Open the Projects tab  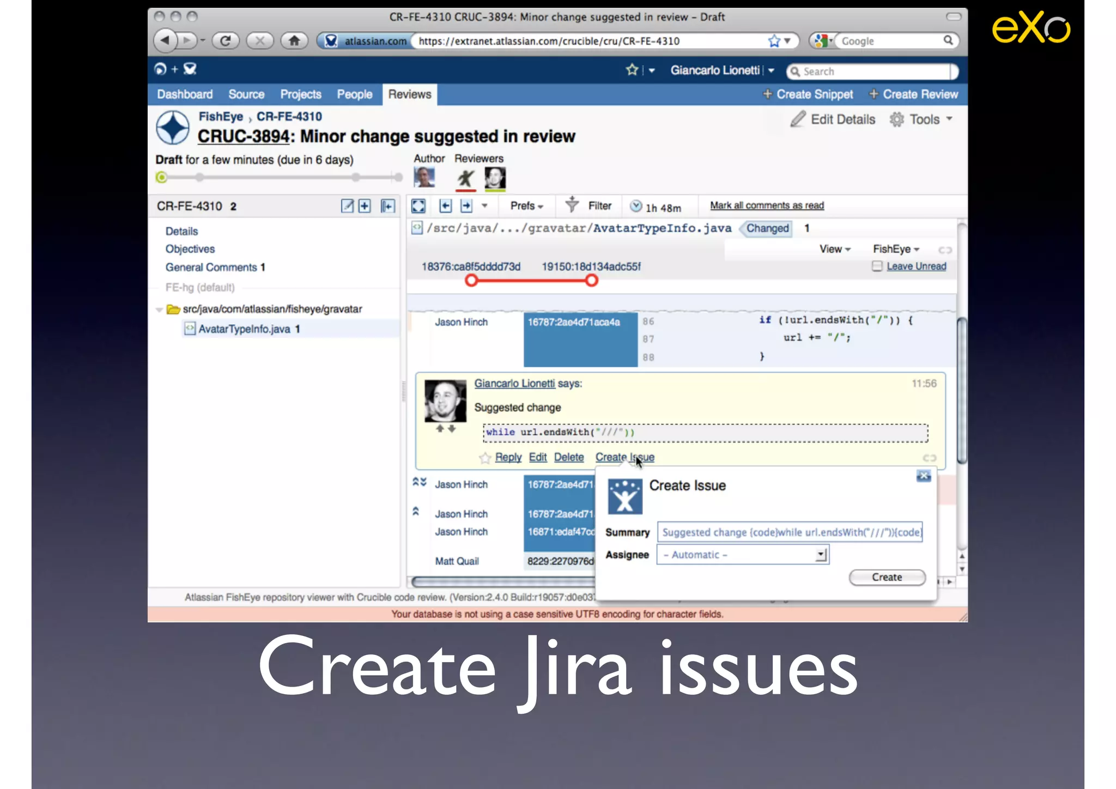coord(301,94)
